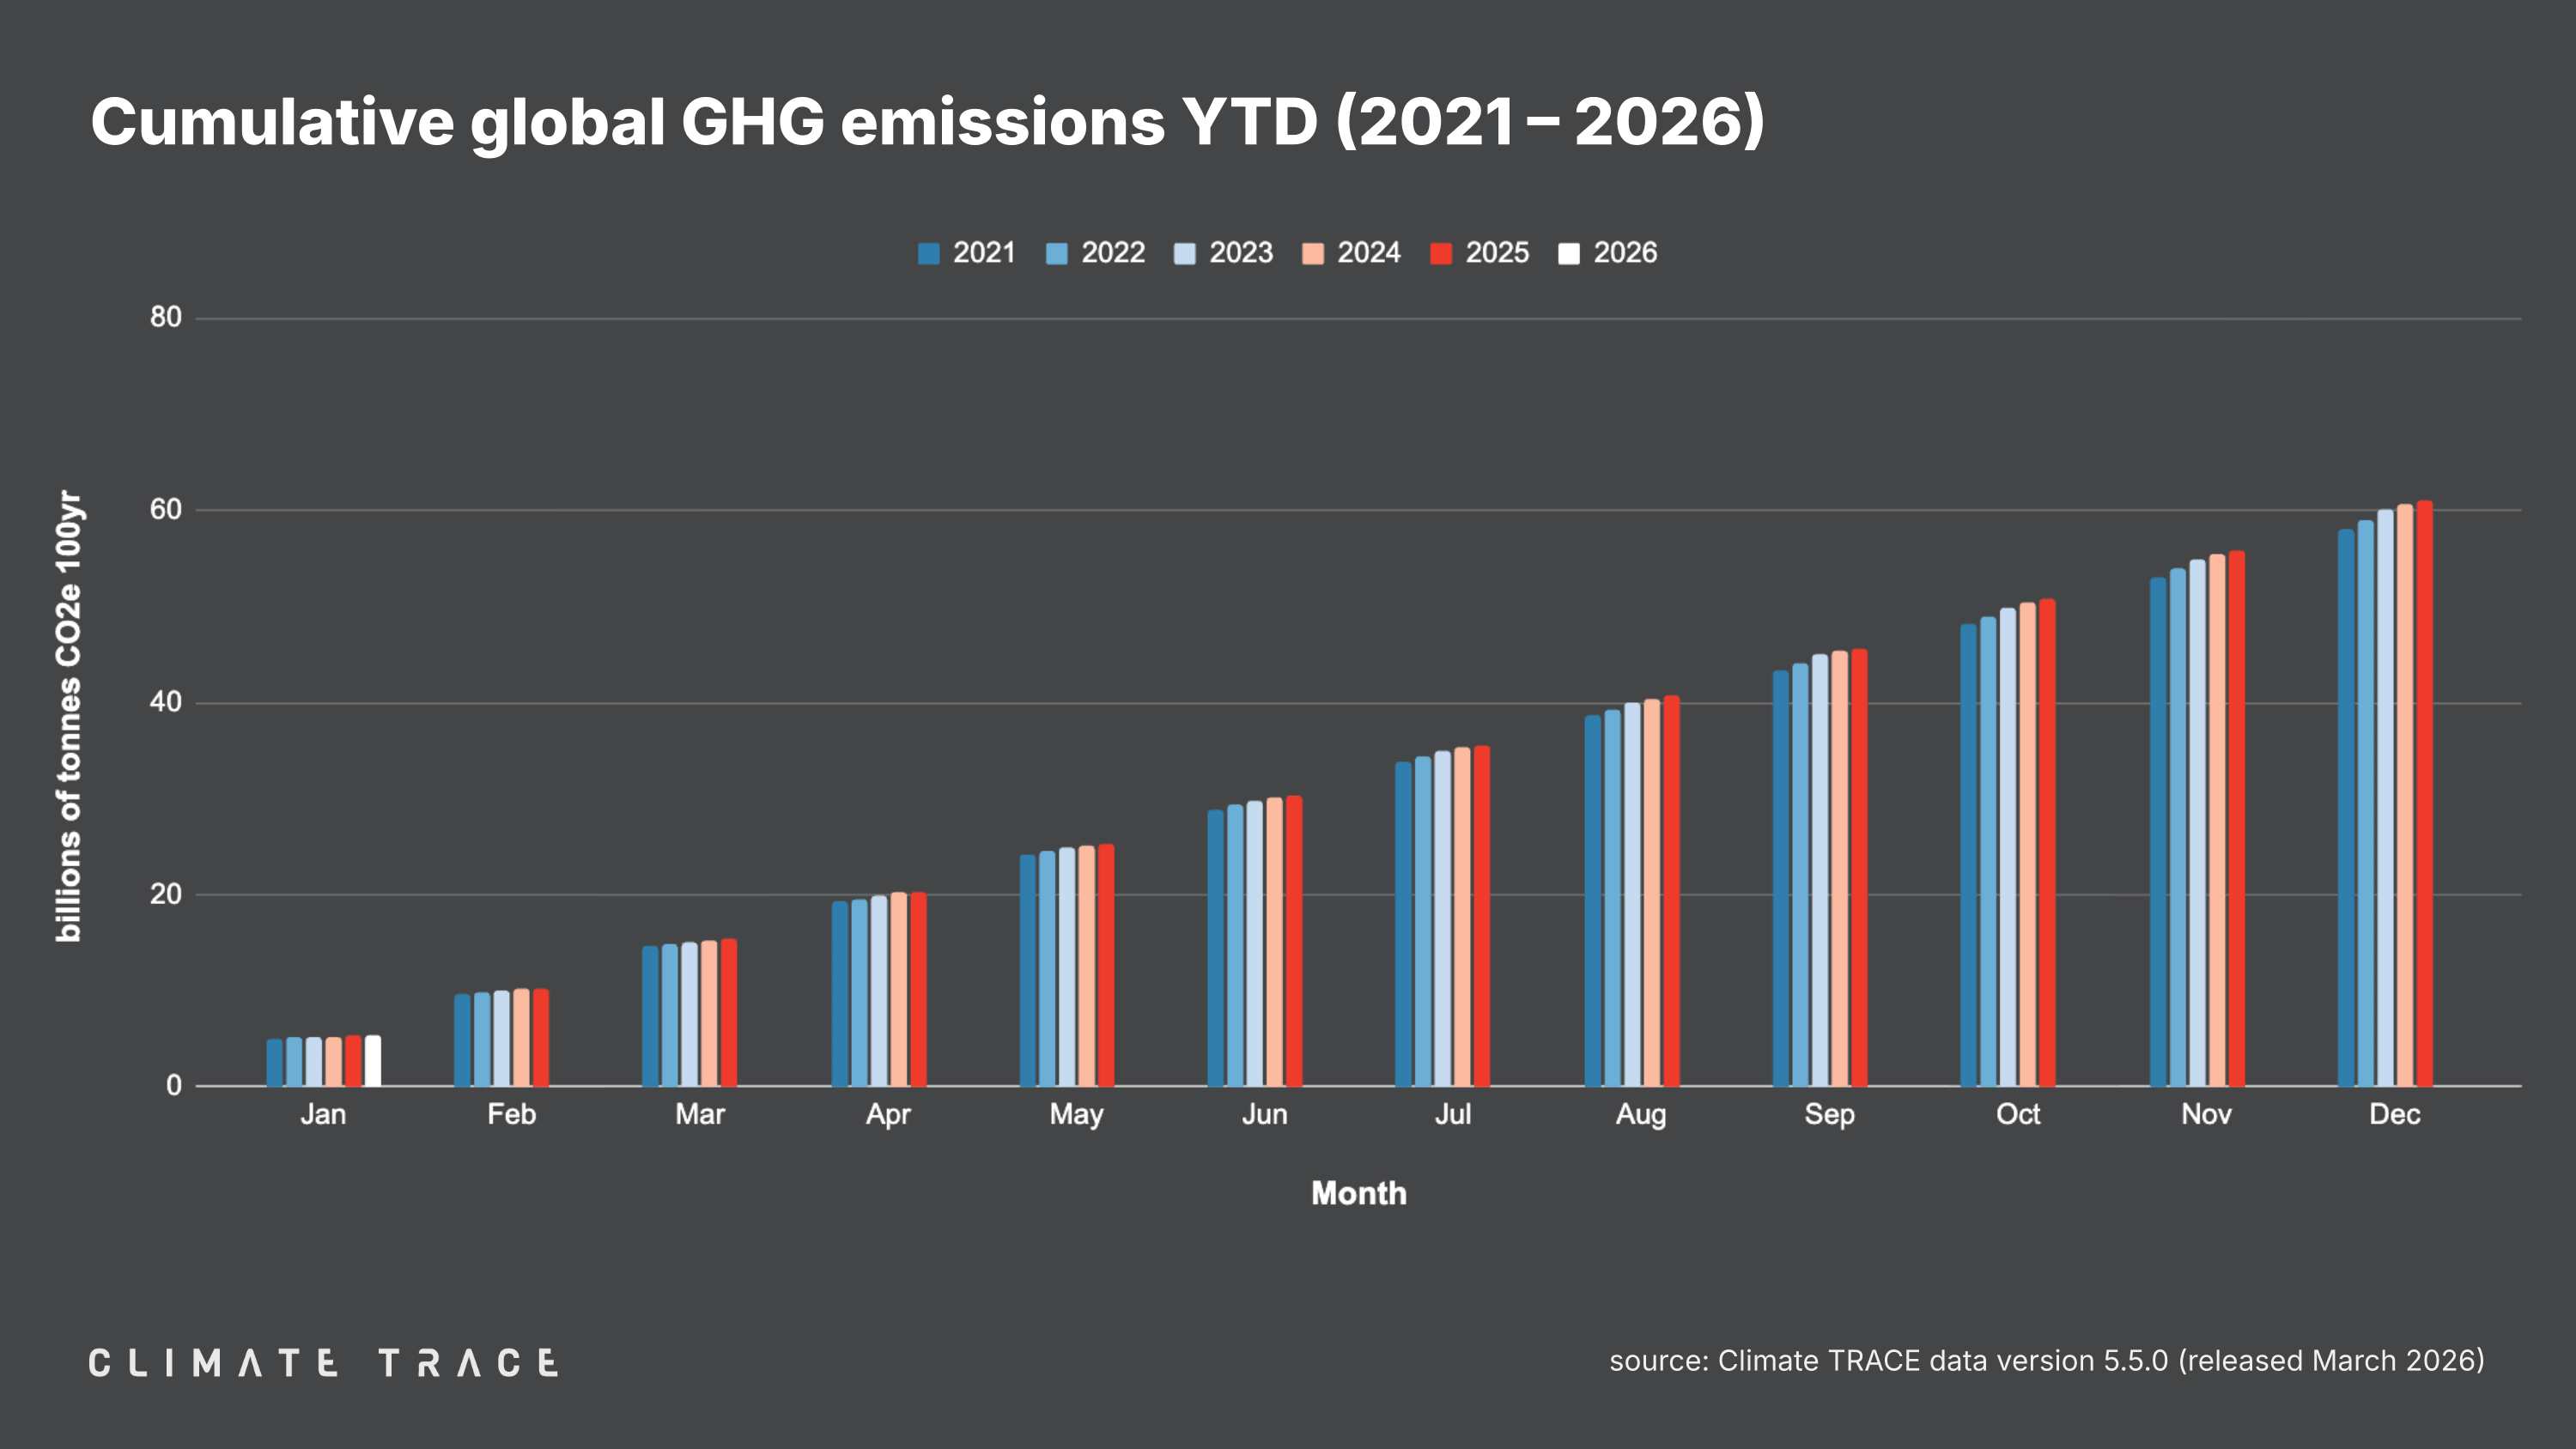Viewport: 2576px width, 1449px height.
Task: Click the source data version caption
Action: 2046,1361
